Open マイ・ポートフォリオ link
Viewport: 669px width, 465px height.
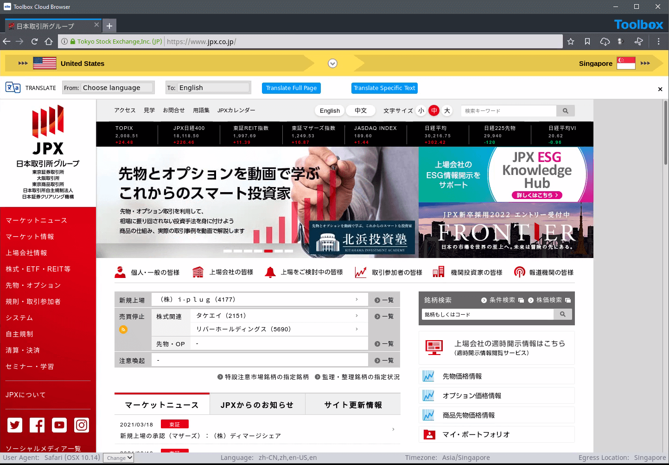point(497,434)
